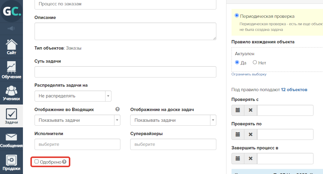Click the 12 объектов link

[294, 89]
